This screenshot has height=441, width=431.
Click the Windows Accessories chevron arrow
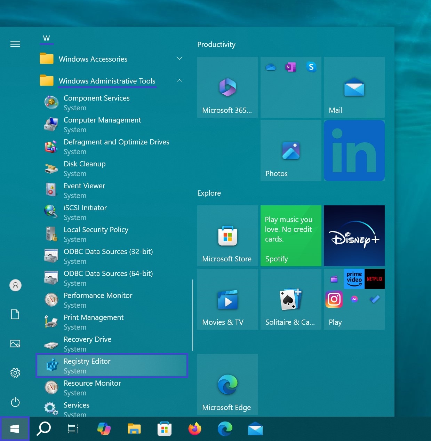point(179,58)
